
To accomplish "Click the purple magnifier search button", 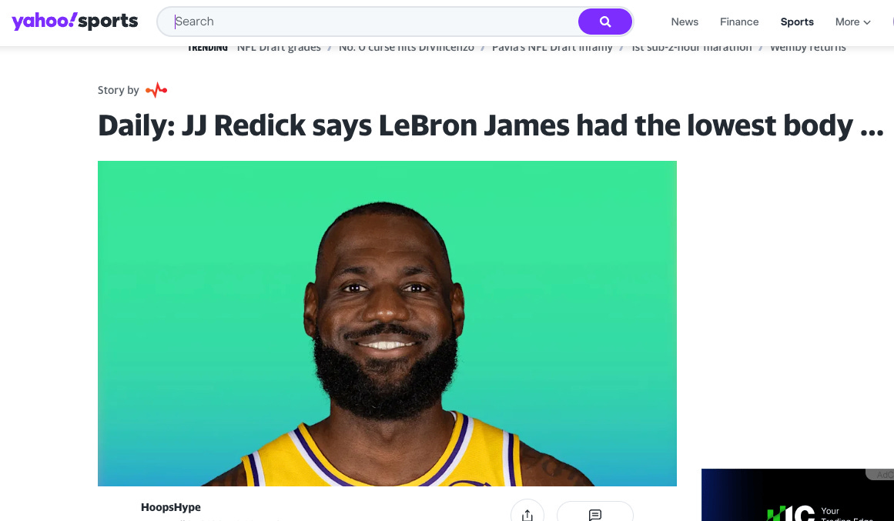I will click(605, 22).
